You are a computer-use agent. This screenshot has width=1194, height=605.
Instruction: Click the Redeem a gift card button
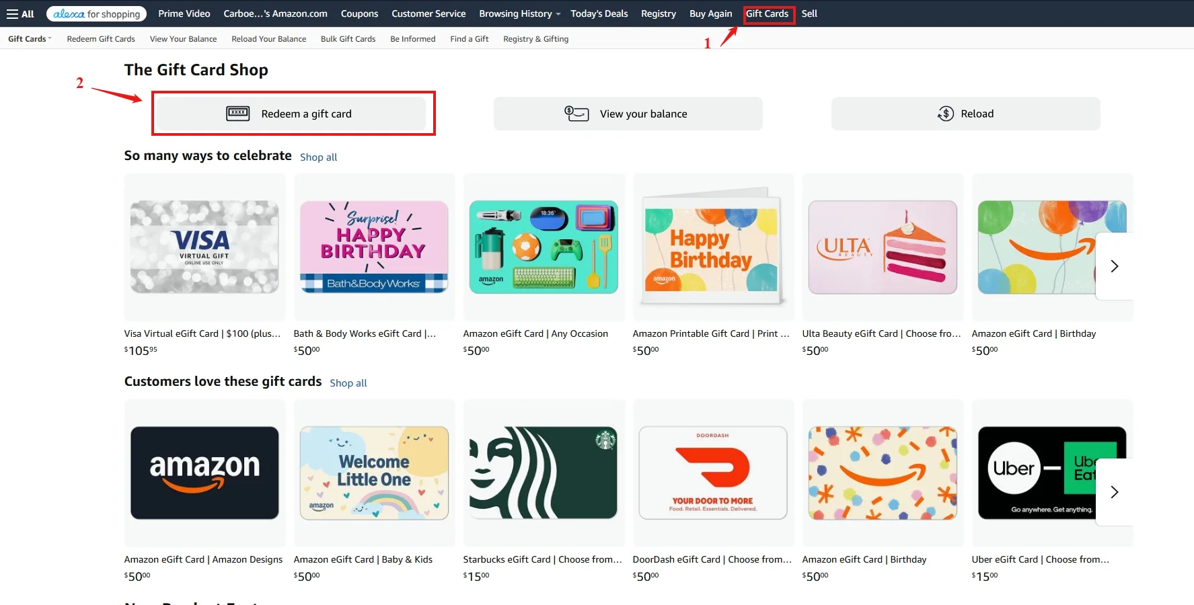pyautogui.click(x=292, y=114)
